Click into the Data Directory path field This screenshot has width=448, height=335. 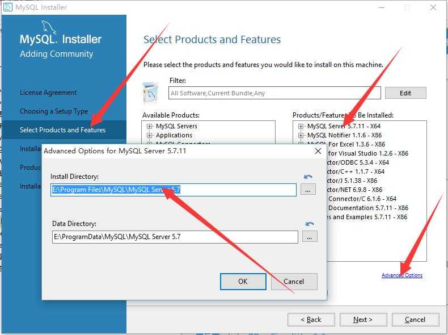pos(175,237)
